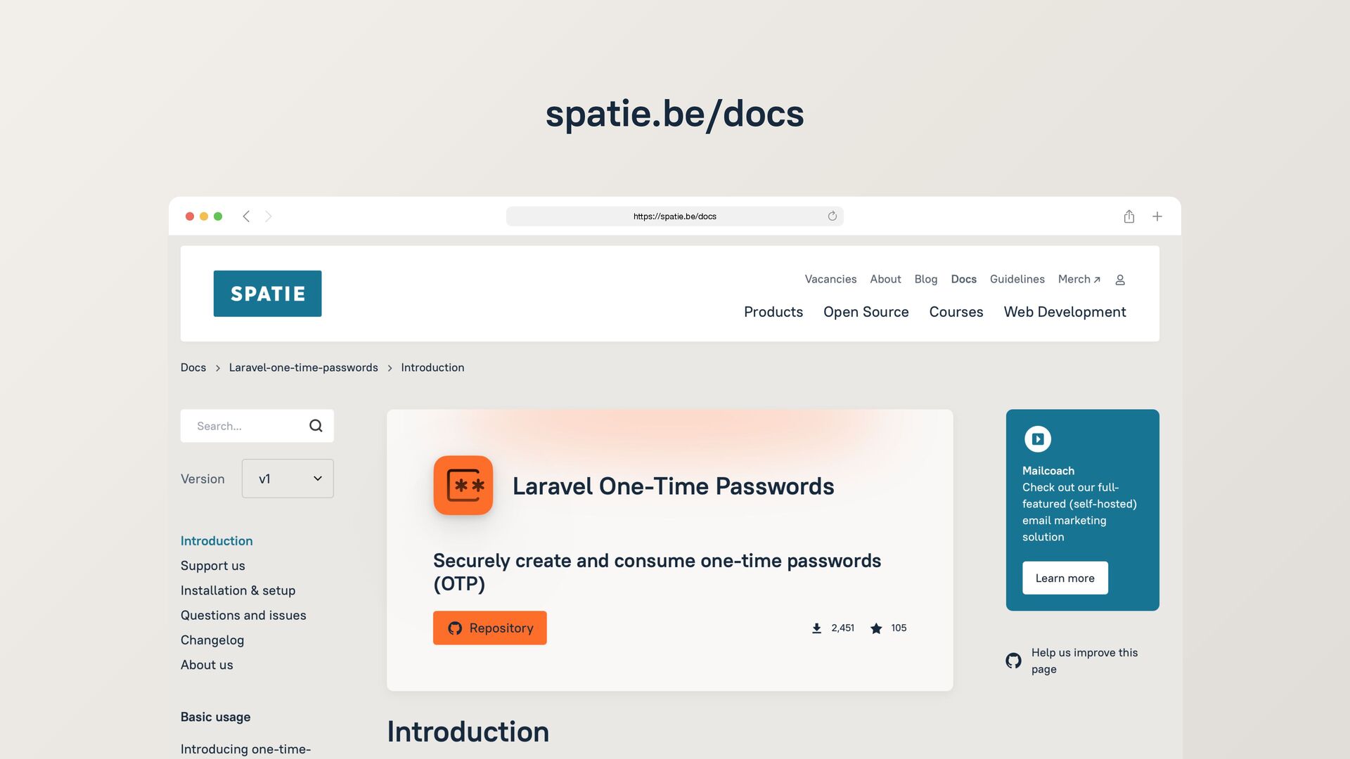Viewport: 1350px width, 759px height.
Task: Click the Laravel One-Time Passwords title
Action: click(x=673, y=486)
